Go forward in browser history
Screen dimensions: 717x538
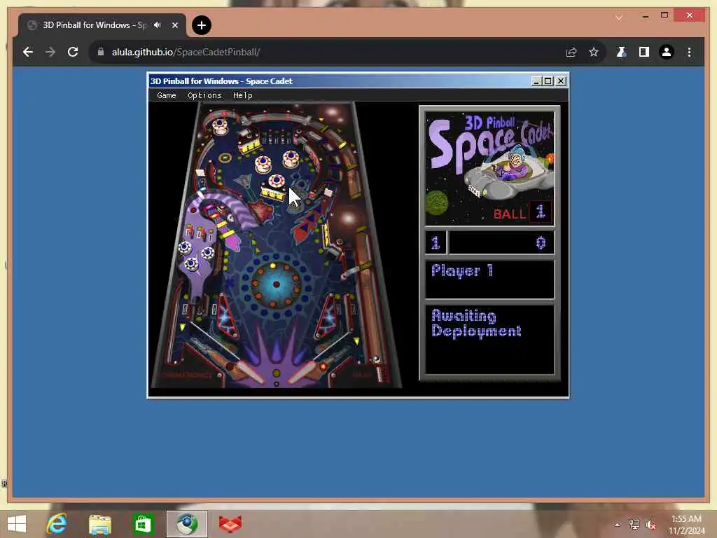50,52
